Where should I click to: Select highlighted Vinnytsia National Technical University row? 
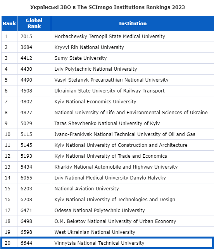tap(107, 243)
